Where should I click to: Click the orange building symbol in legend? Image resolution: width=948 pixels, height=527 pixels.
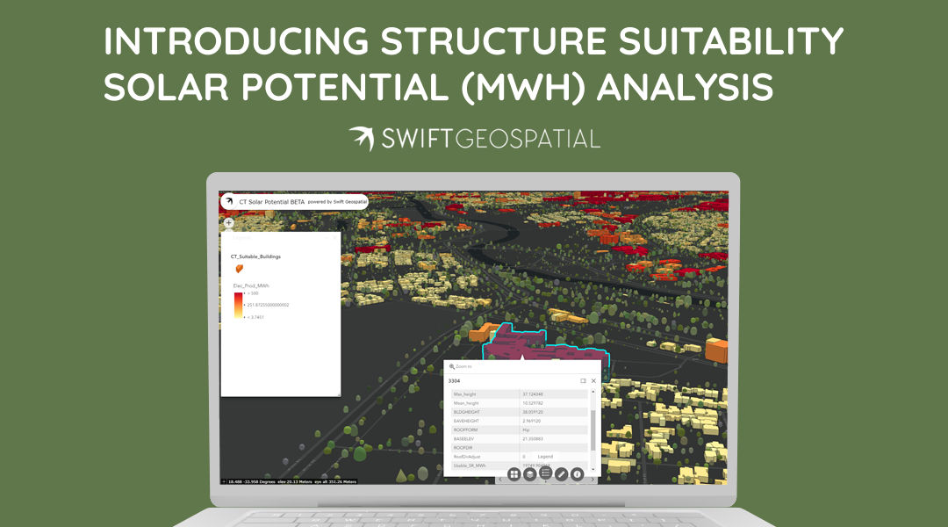click(240, 268)
